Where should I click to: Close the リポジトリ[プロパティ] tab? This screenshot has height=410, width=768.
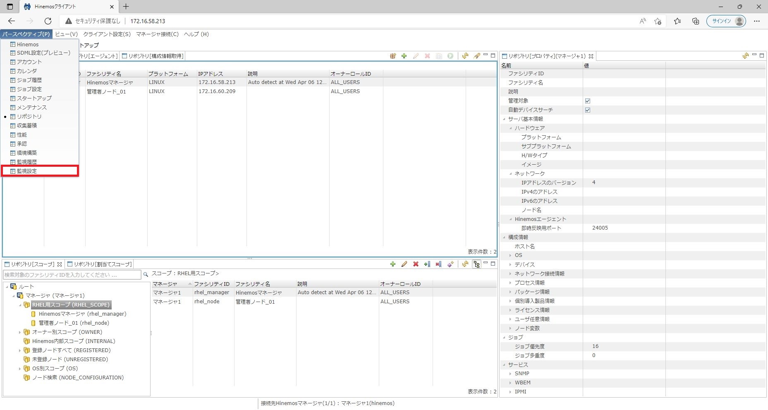coord(591,56)
